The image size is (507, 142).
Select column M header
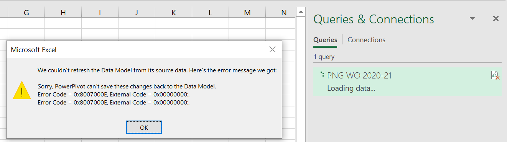pos(247,13)
